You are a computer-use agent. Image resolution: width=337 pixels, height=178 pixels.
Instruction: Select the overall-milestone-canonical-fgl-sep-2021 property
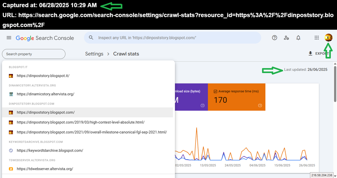click(x=87, y=132)
